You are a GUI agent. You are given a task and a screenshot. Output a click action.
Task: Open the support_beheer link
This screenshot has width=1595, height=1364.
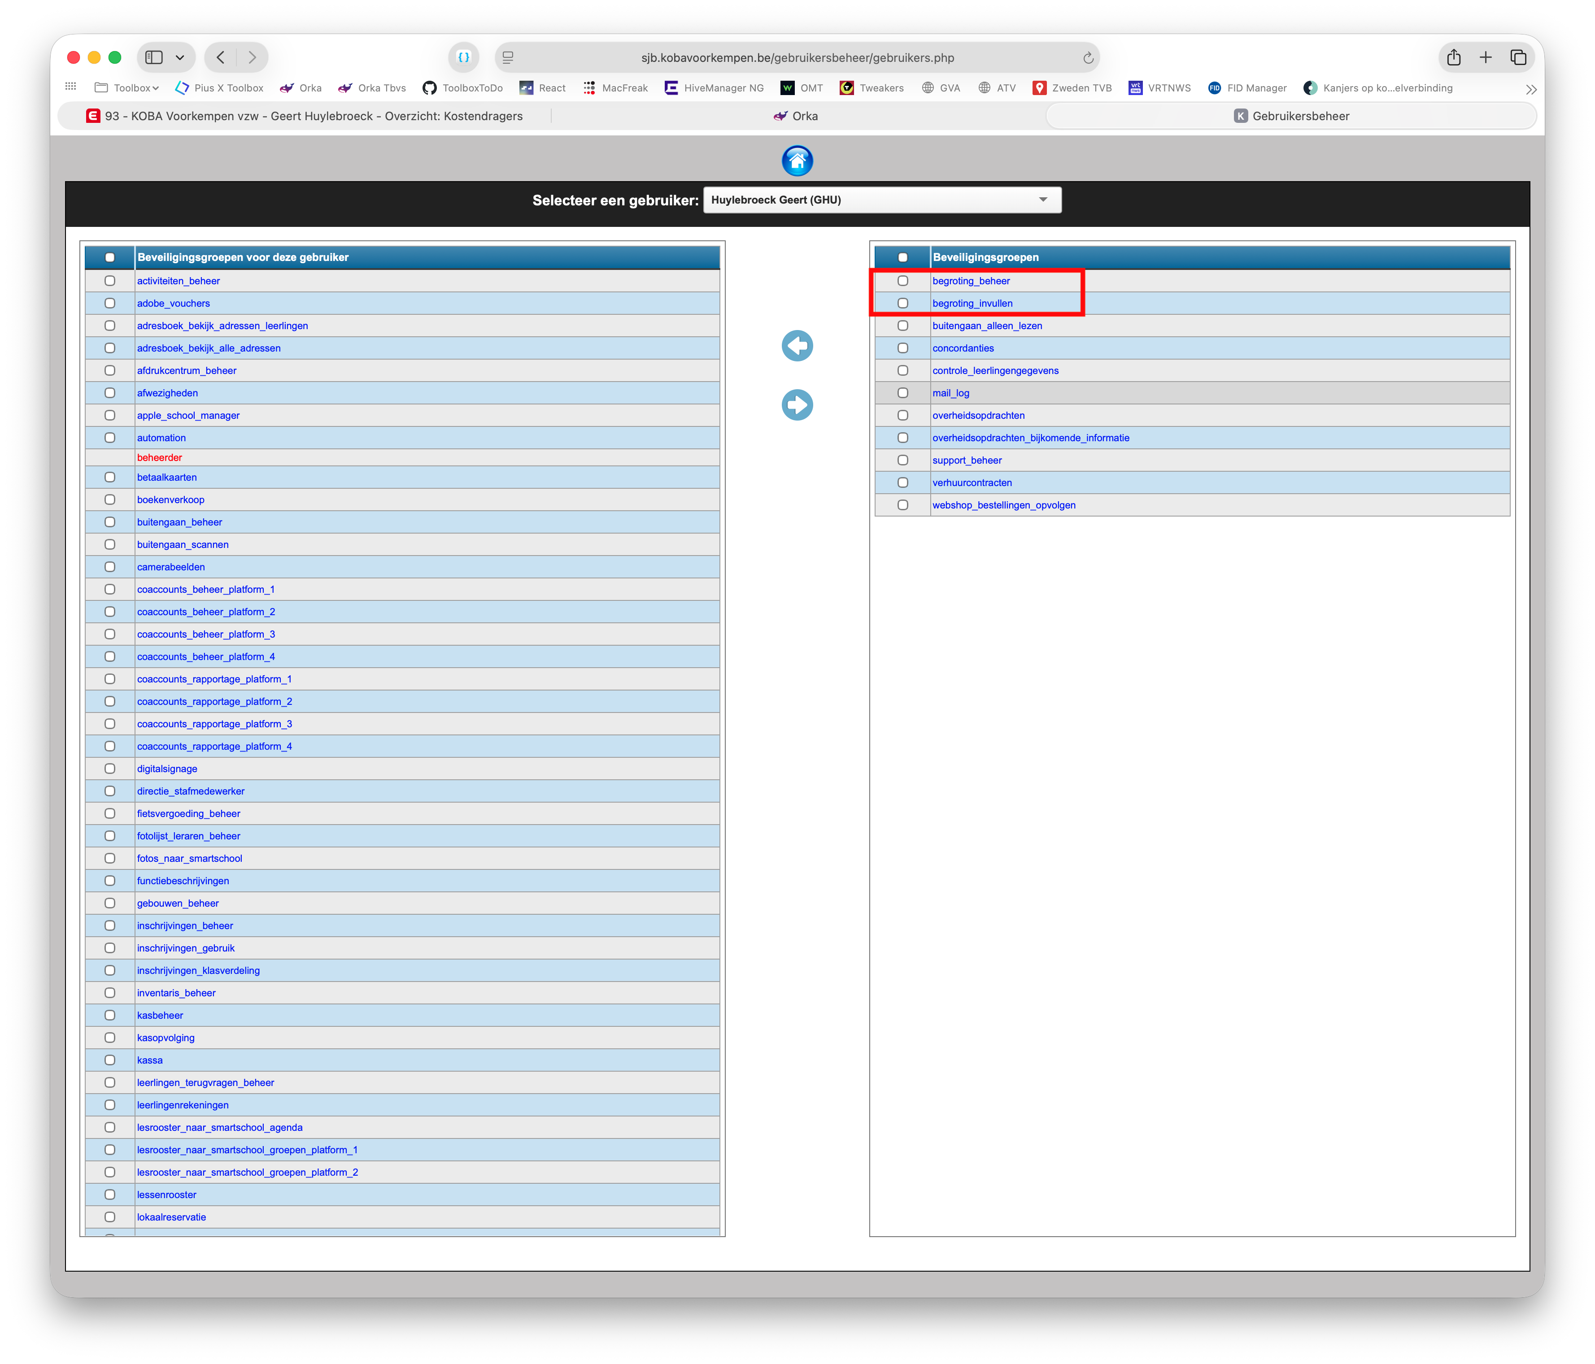pyautogui.click(x=967, y=460)
